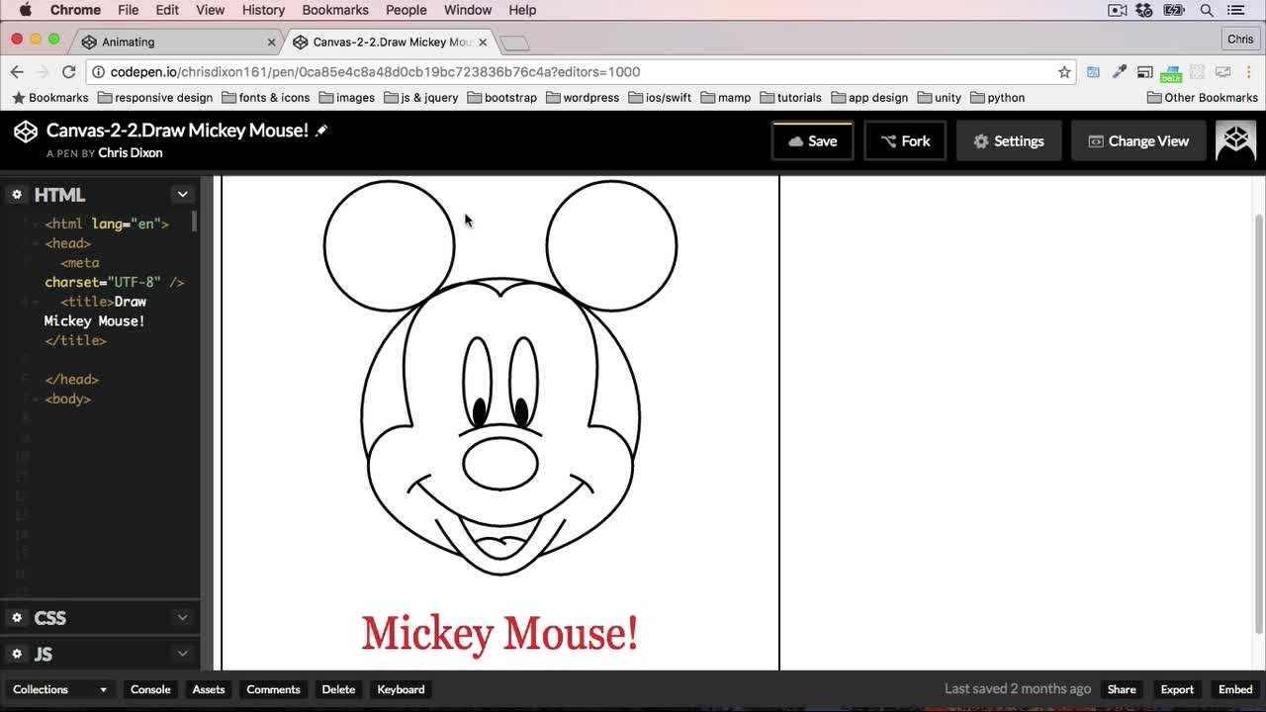The width and height of the screenshot is (1266, 712).
Task: Open the Collections dropdown
Action: click(x=59, y=689)
